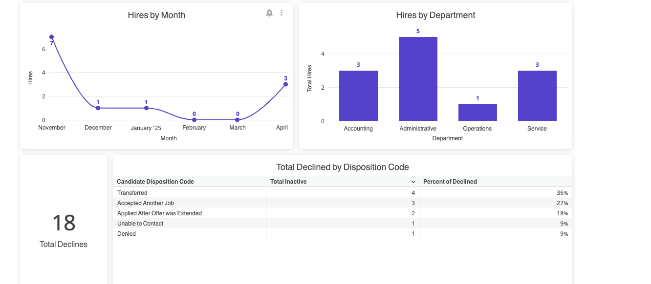Click the Total Inactive column header label

(x=288, y=182)
